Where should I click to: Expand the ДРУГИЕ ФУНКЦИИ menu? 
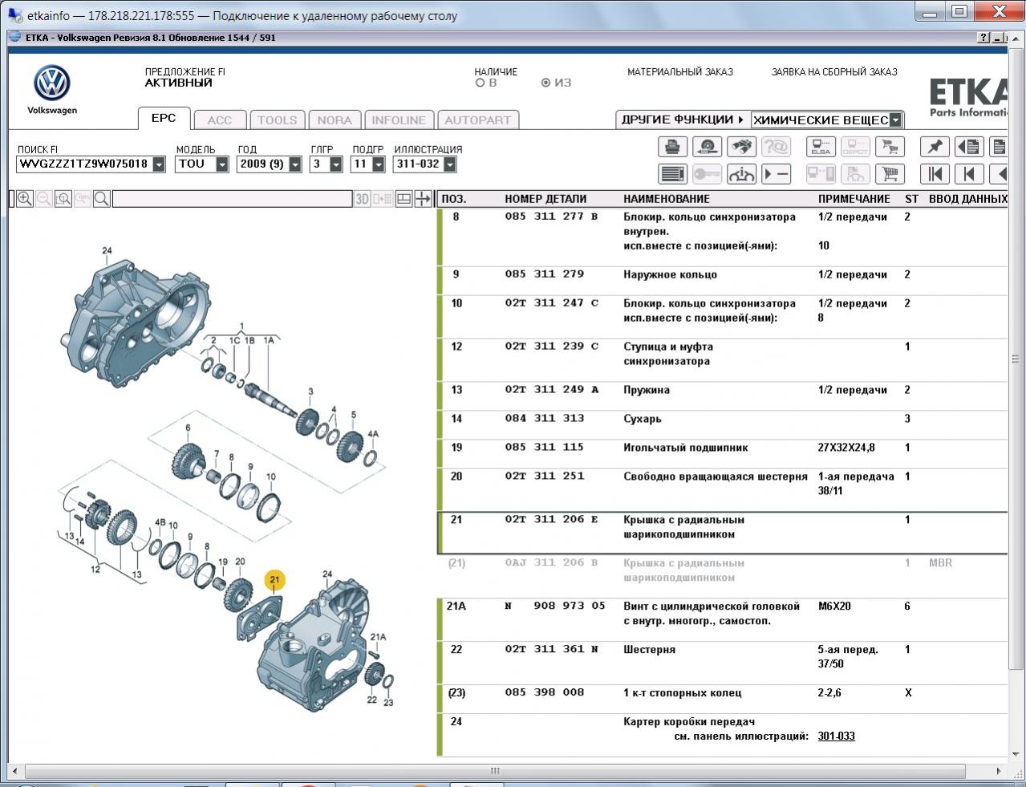pyautogui.click(x=682, y=120)
